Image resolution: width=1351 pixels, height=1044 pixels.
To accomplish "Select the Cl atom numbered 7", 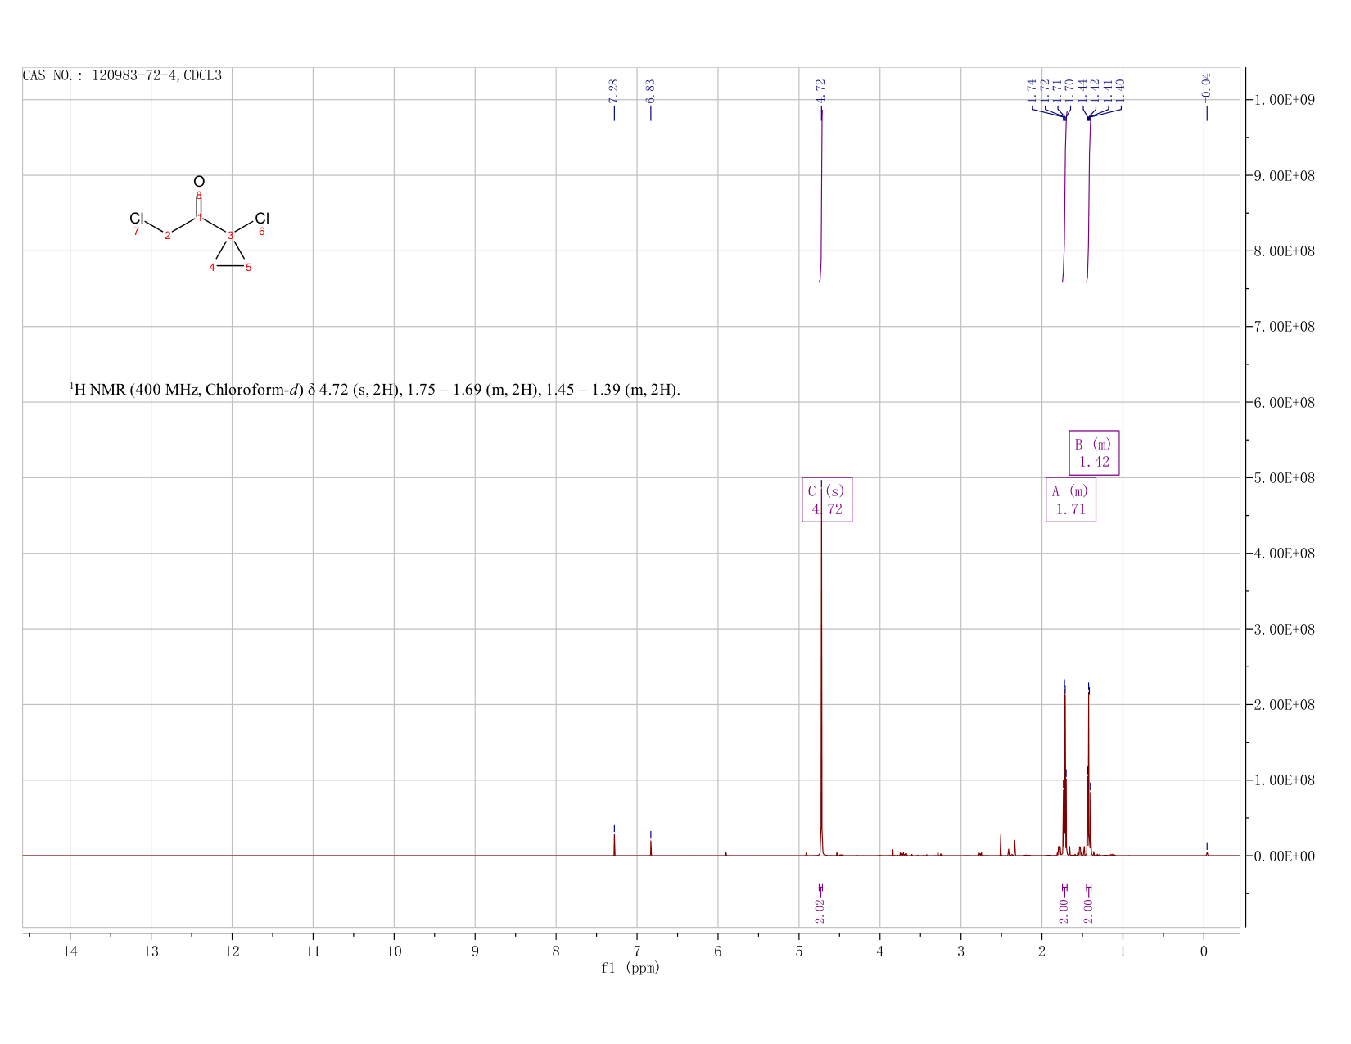I will [137, 219].
